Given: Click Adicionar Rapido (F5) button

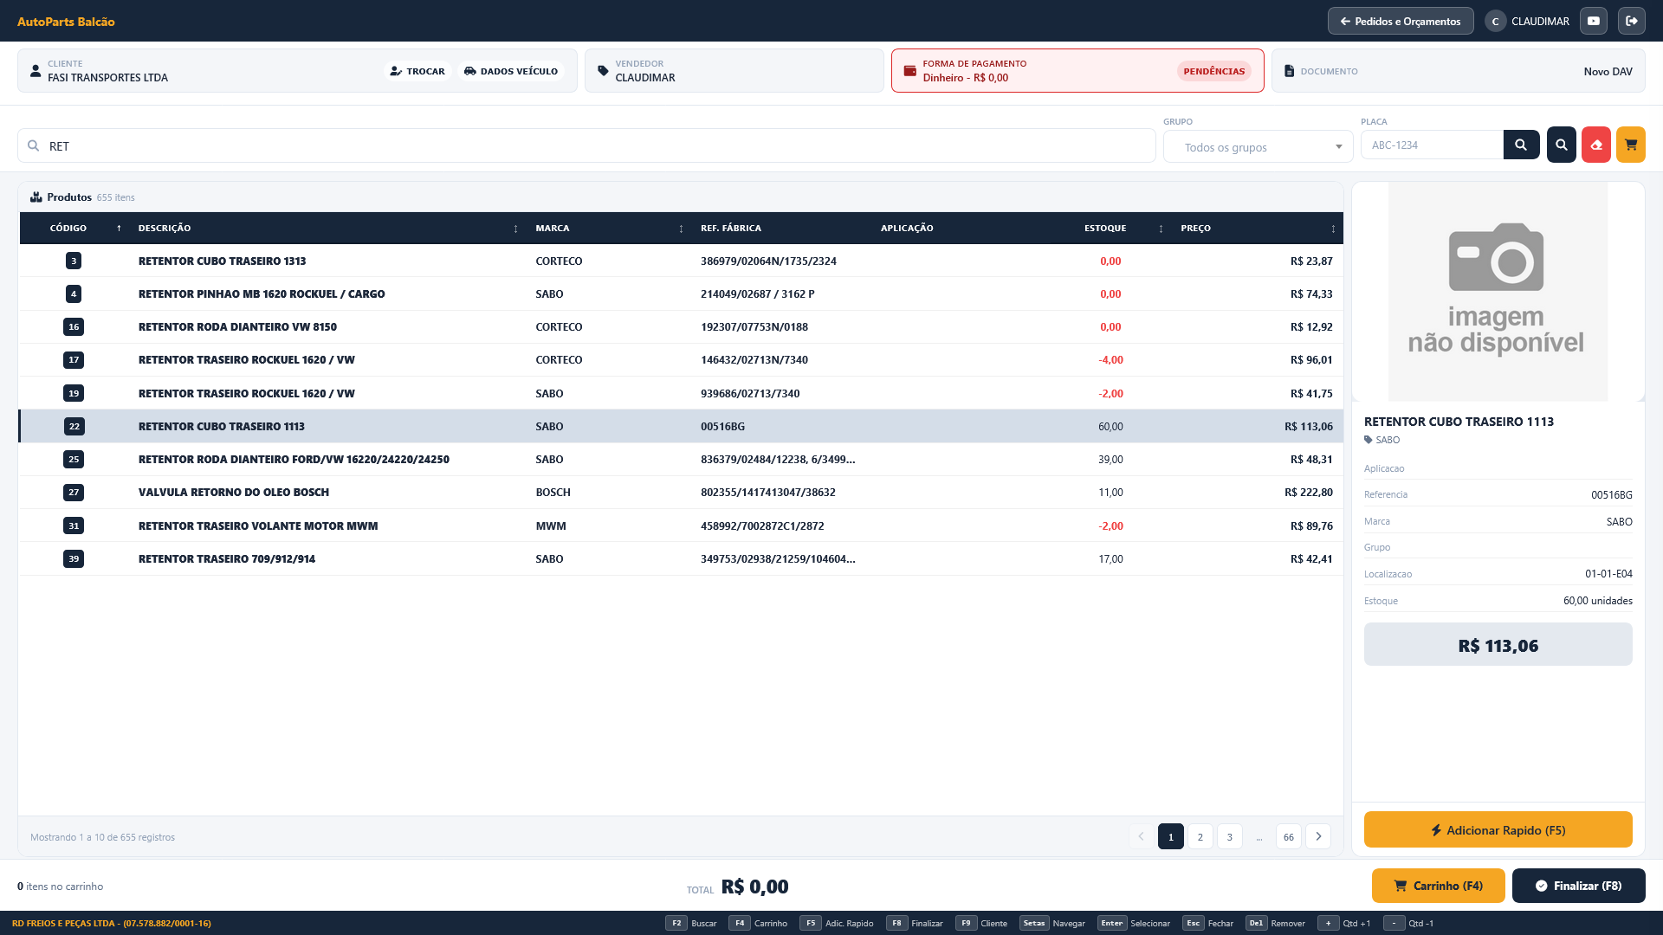Looking at the screenshot, I should tap(1498, 829).
